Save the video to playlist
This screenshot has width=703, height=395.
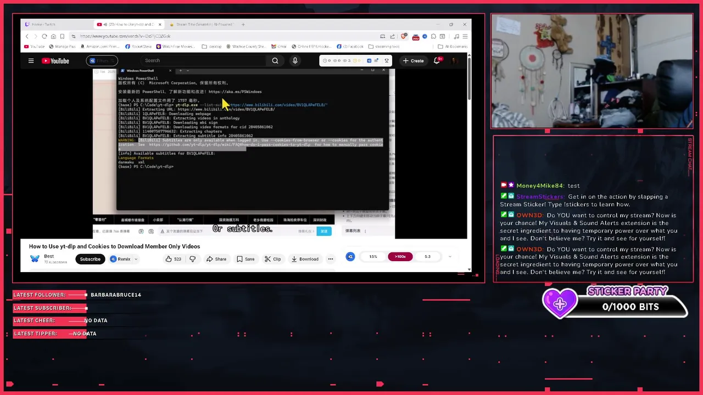pos(246,259)
